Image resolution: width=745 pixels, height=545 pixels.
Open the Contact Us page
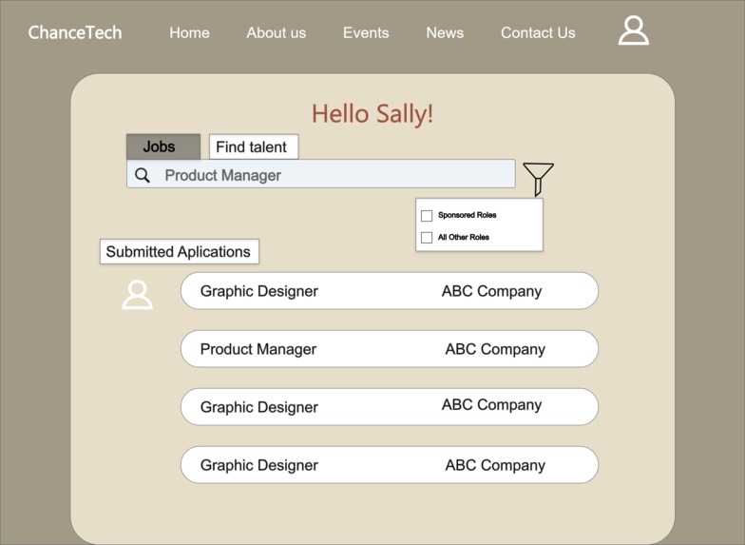(538, 32)
